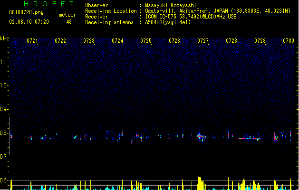Click the timestamp 02.06.10 07:20
The width and height of the screenshot is (299, 190).
pos(29,22)
